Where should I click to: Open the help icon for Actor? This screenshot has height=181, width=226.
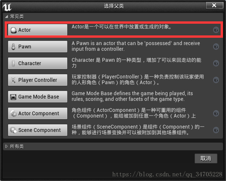[216, 30]
